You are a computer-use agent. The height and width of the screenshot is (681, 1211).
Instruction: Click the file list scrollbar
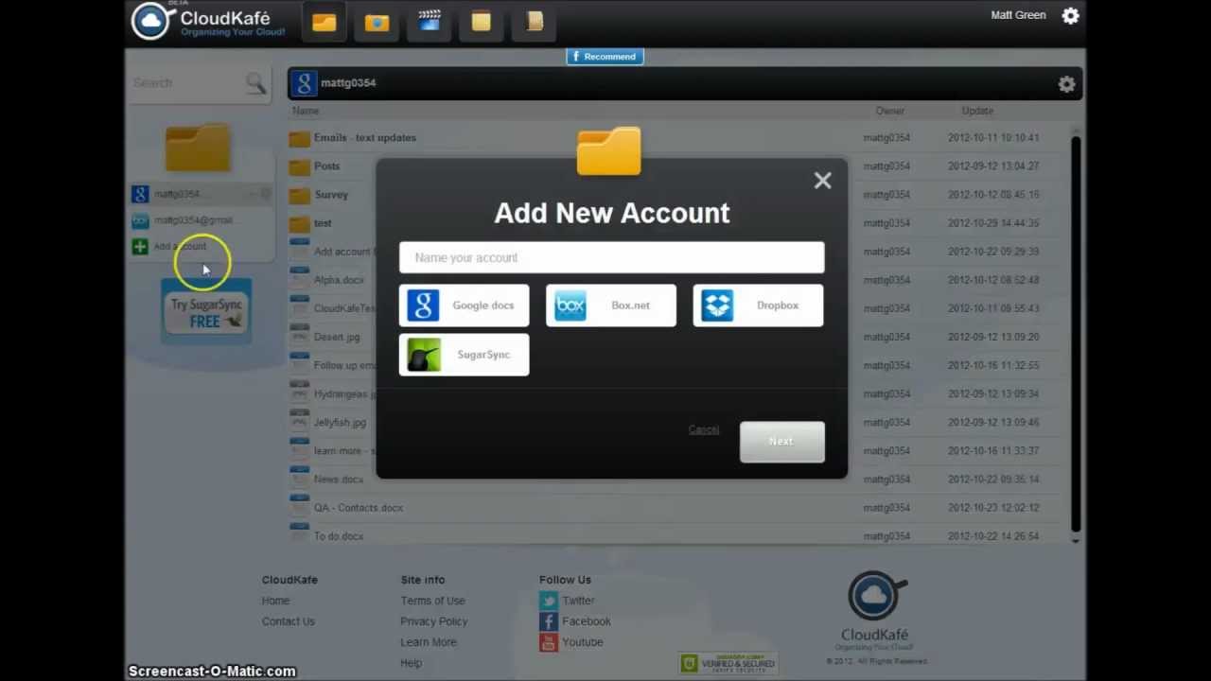[1075, 334]
